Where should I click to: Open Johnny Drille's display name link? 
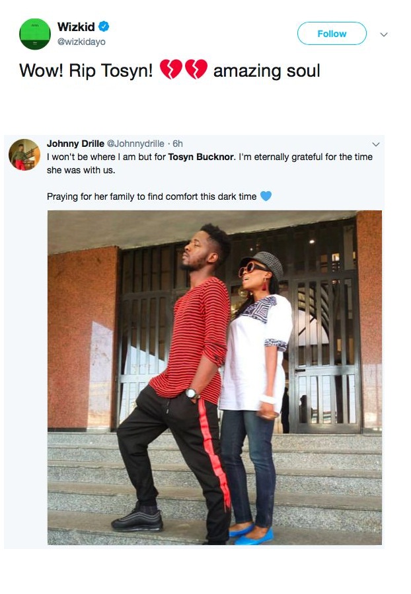click(x=75, y=144)
